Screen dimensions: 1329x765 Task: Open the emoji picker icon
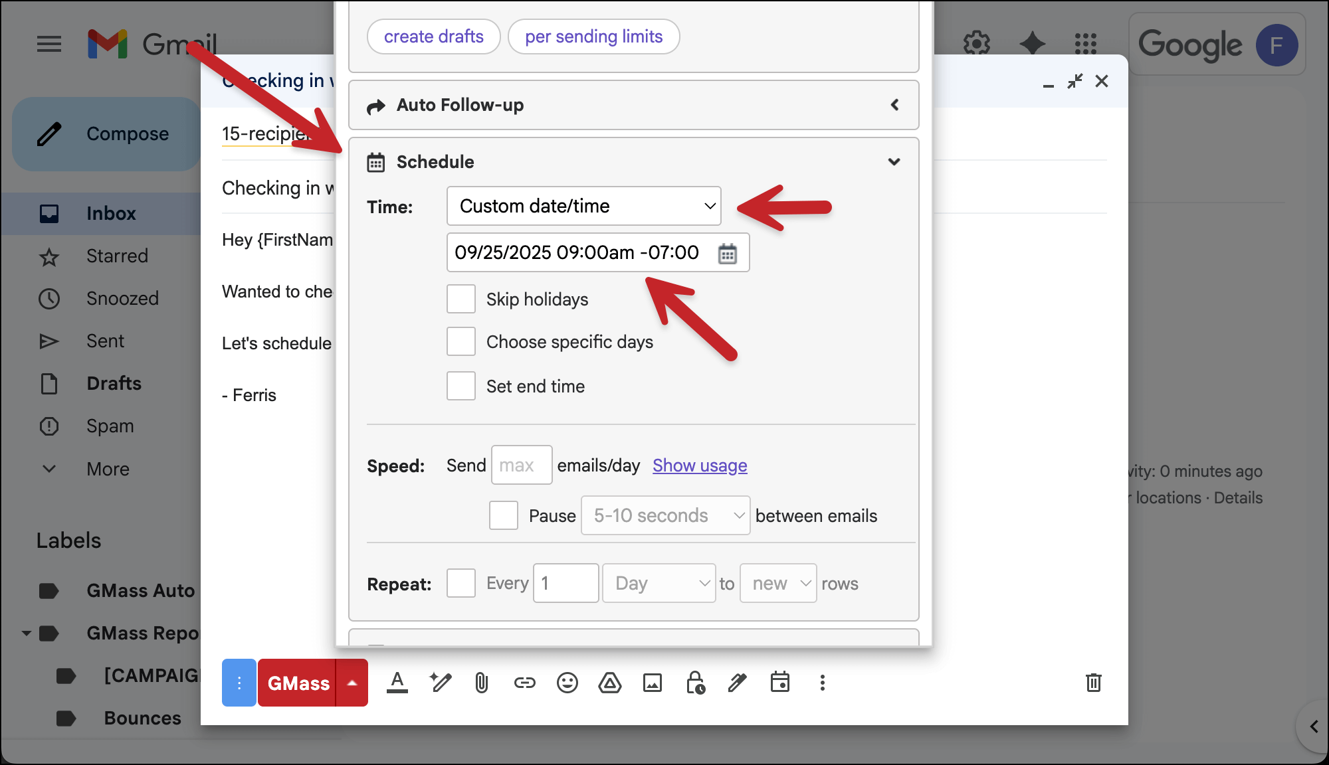coord(567,683)
